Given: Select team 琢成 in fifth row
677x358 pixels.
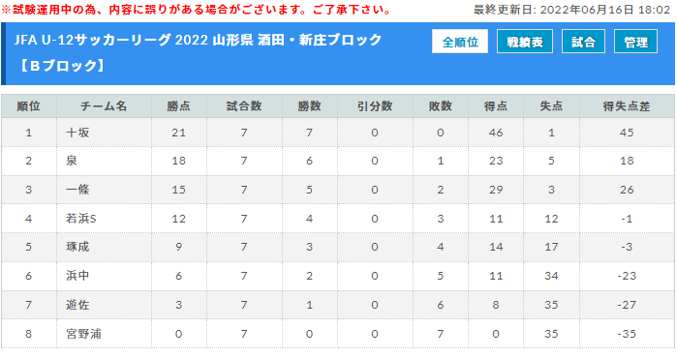Looking at the screenshot, I should click(77, 247).
